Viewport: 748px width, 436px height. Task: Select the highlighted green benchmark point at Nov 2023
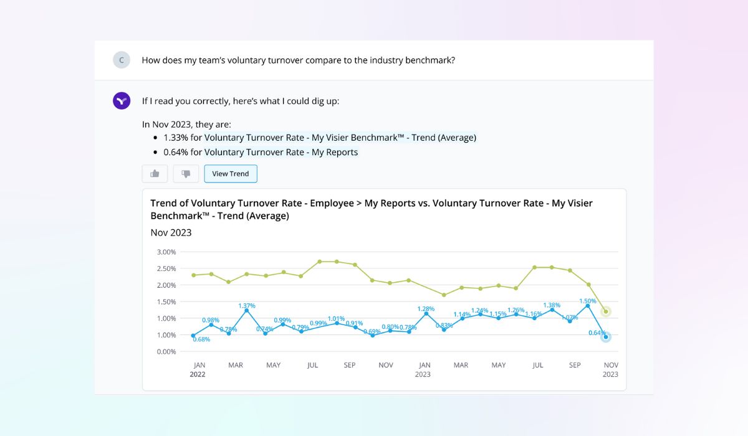[x=606, y=311]
